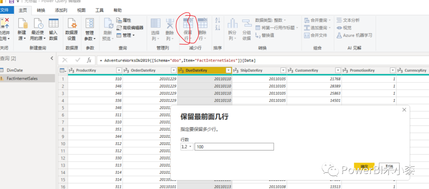Switch to the Transform (转换) tab
The width and height of the screenshot is (429, 189).
click(x=41, y=10)
